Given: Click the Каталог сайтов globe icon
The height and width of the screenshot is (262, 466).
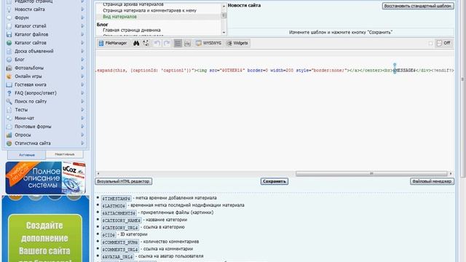Looking at the screenshot, I should [9, 43].
